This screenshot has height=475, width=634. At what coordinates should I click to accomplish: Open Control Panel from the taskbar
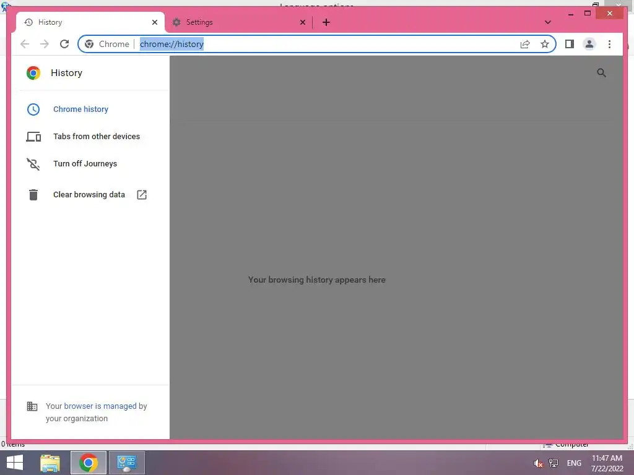(x=126, y=463)
